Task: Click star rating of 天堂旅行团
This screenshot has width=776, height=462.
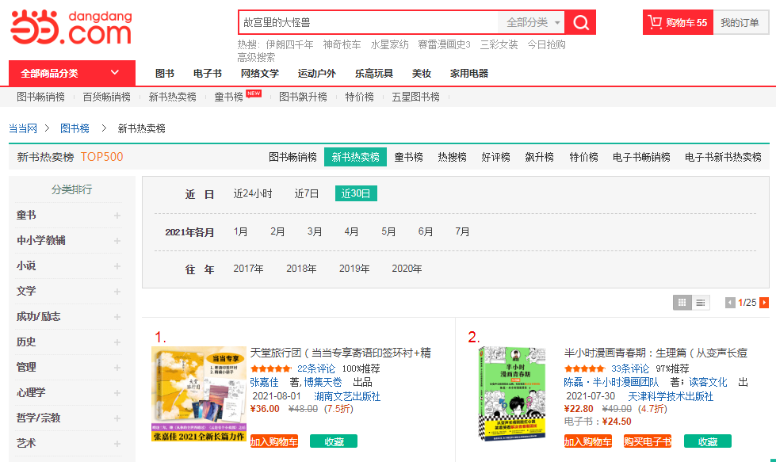Action: click(271, 368)
